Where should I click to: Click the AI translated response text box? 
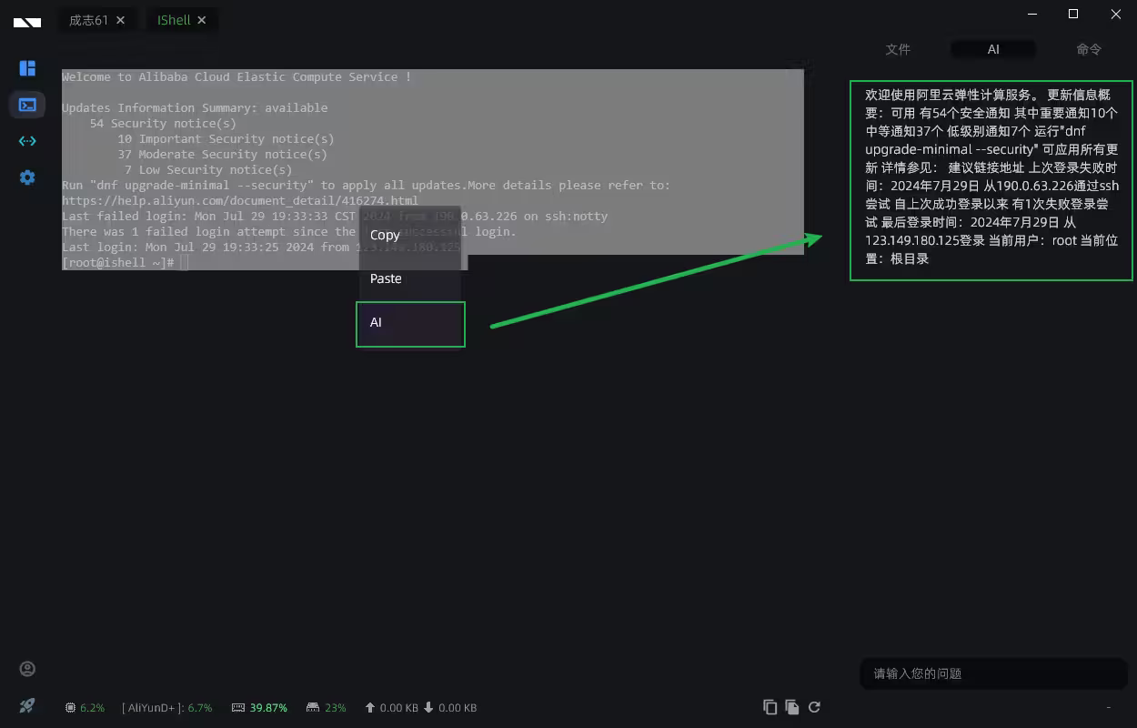[x=991, y=181]
